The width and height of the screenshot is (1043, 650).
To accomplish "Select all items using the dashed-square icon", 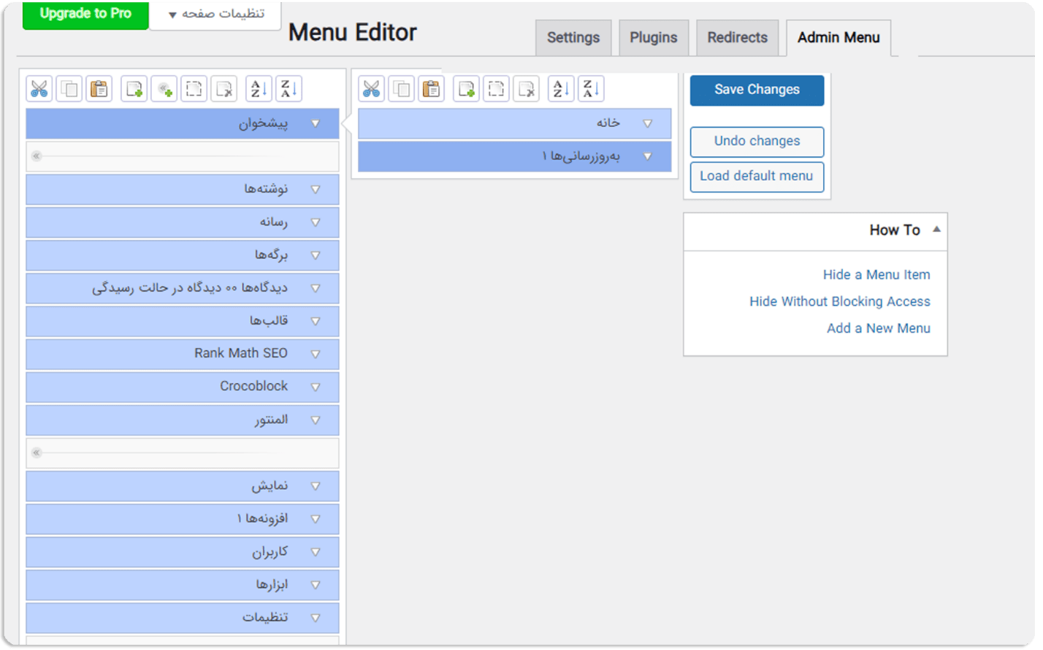I will (x=194, y=88).
